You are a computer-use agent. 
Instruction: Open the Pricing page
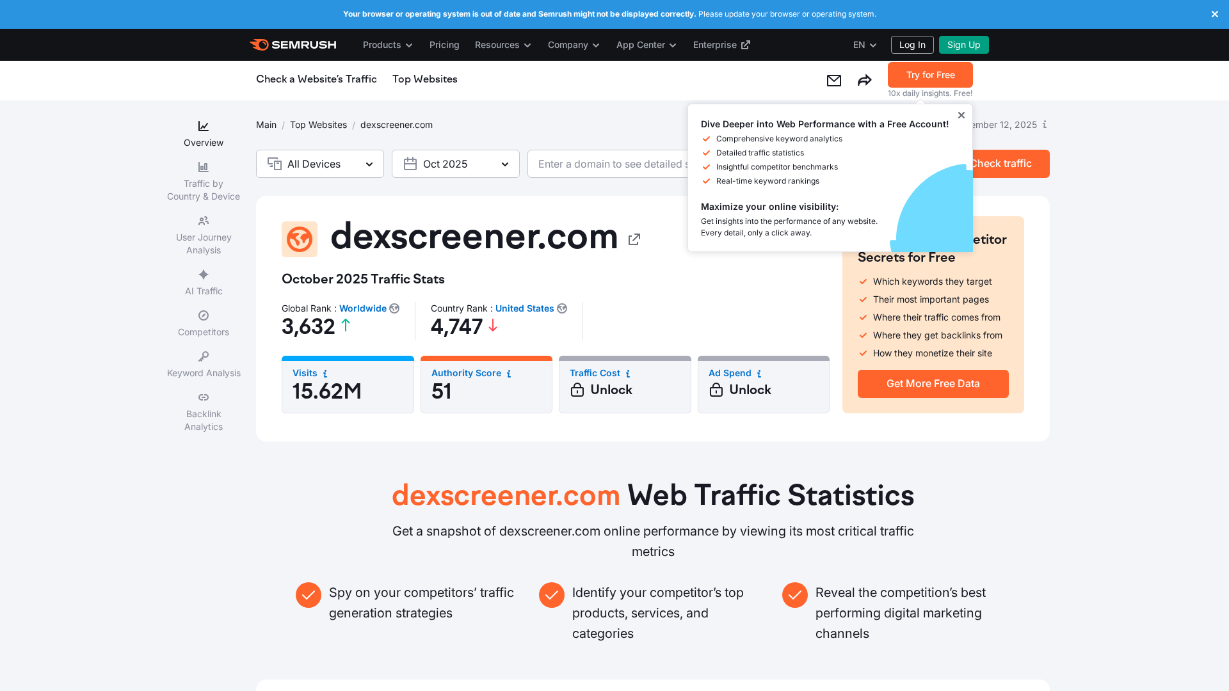[444, 45]
